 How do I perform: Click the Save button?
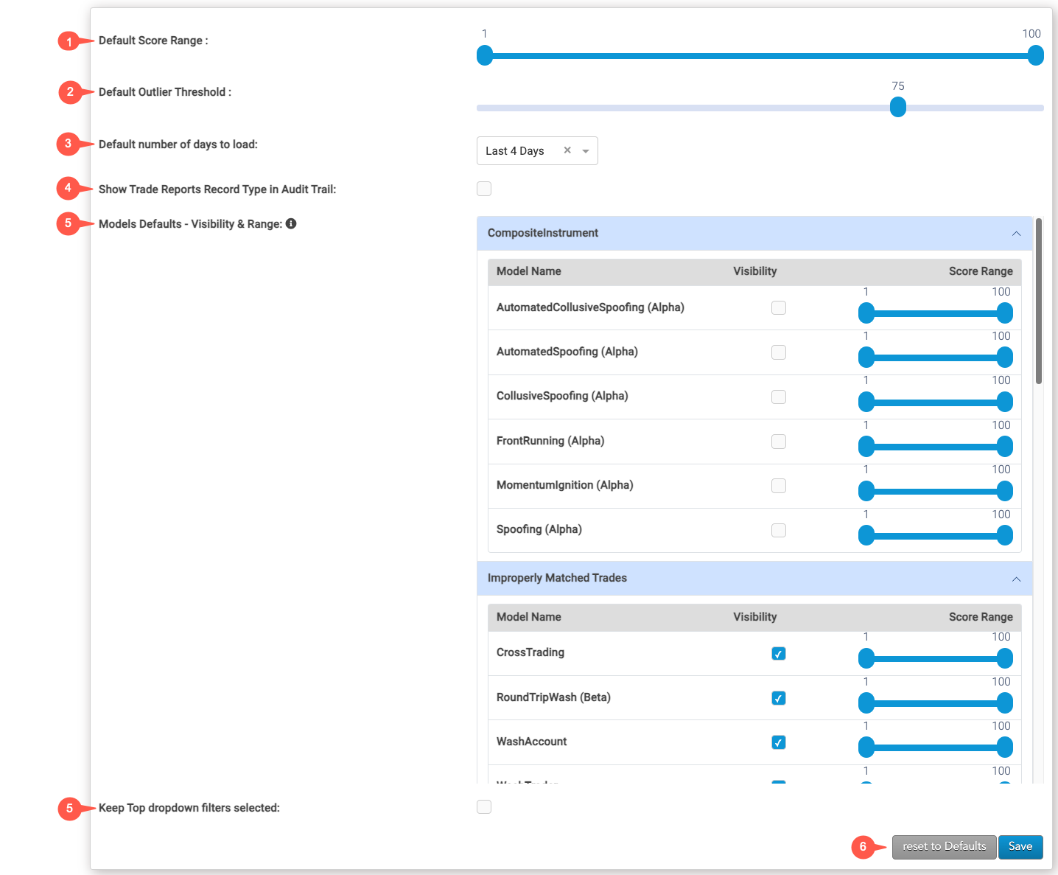tap(1020, 846)
